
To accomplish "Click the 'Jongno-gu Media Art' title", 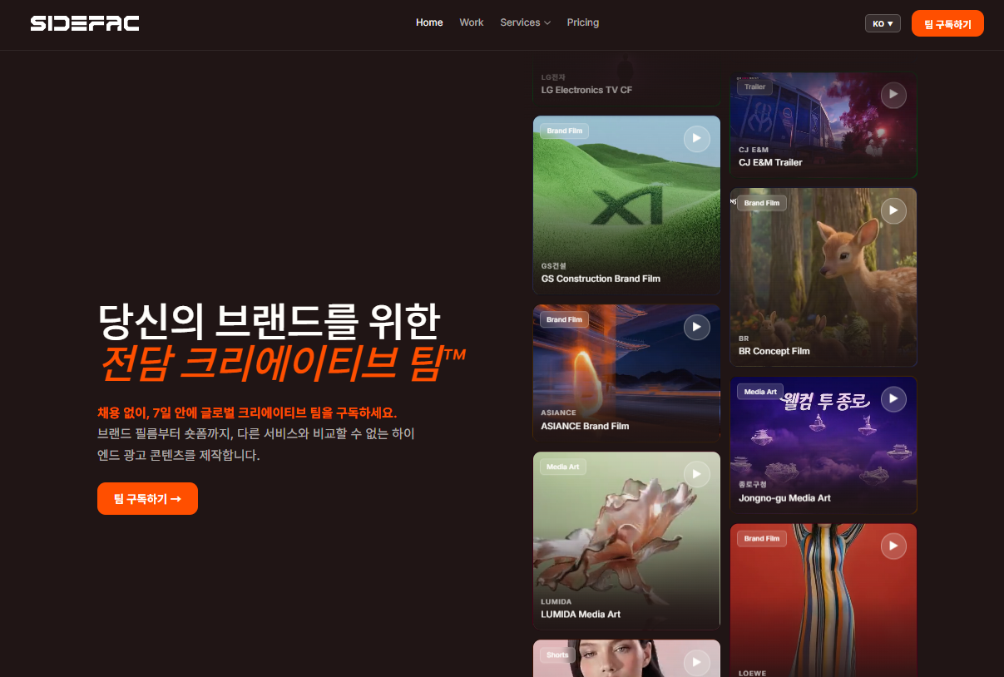I will tap(784, 498).
